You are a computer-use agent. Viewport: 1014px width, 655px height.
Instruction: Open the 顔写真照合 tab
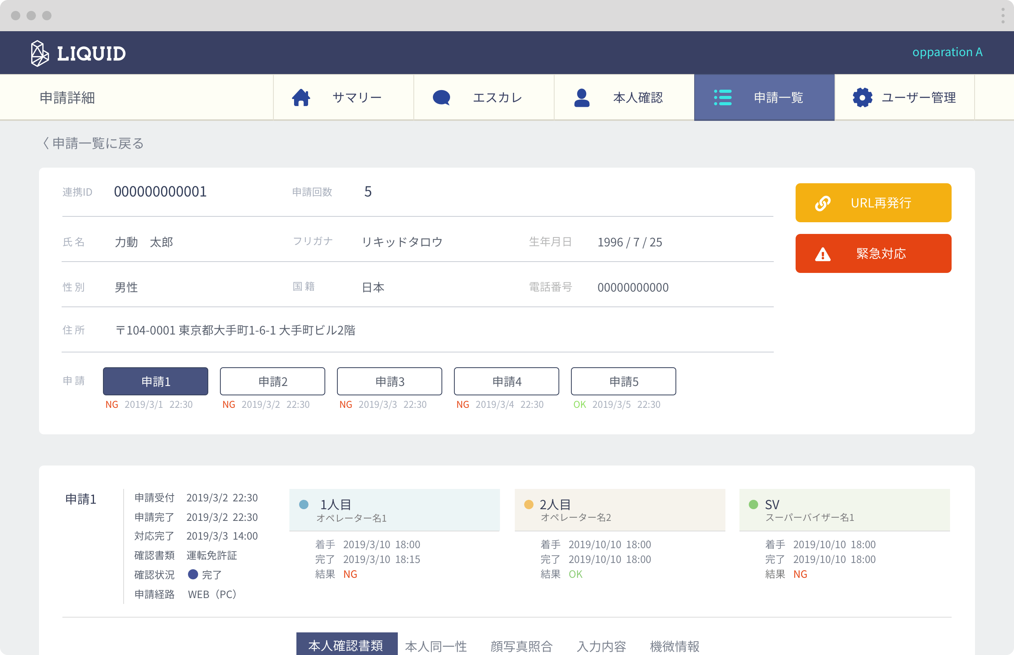(x=521, y=646)
